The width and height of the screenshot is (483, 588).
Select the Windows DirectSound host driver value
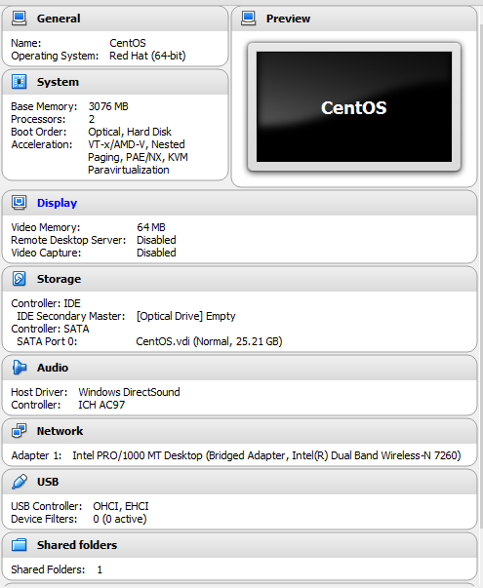coord(129,392)
